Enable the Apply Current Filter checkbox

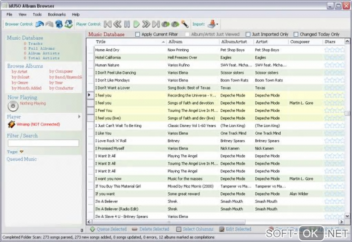[x=138, y=34]
